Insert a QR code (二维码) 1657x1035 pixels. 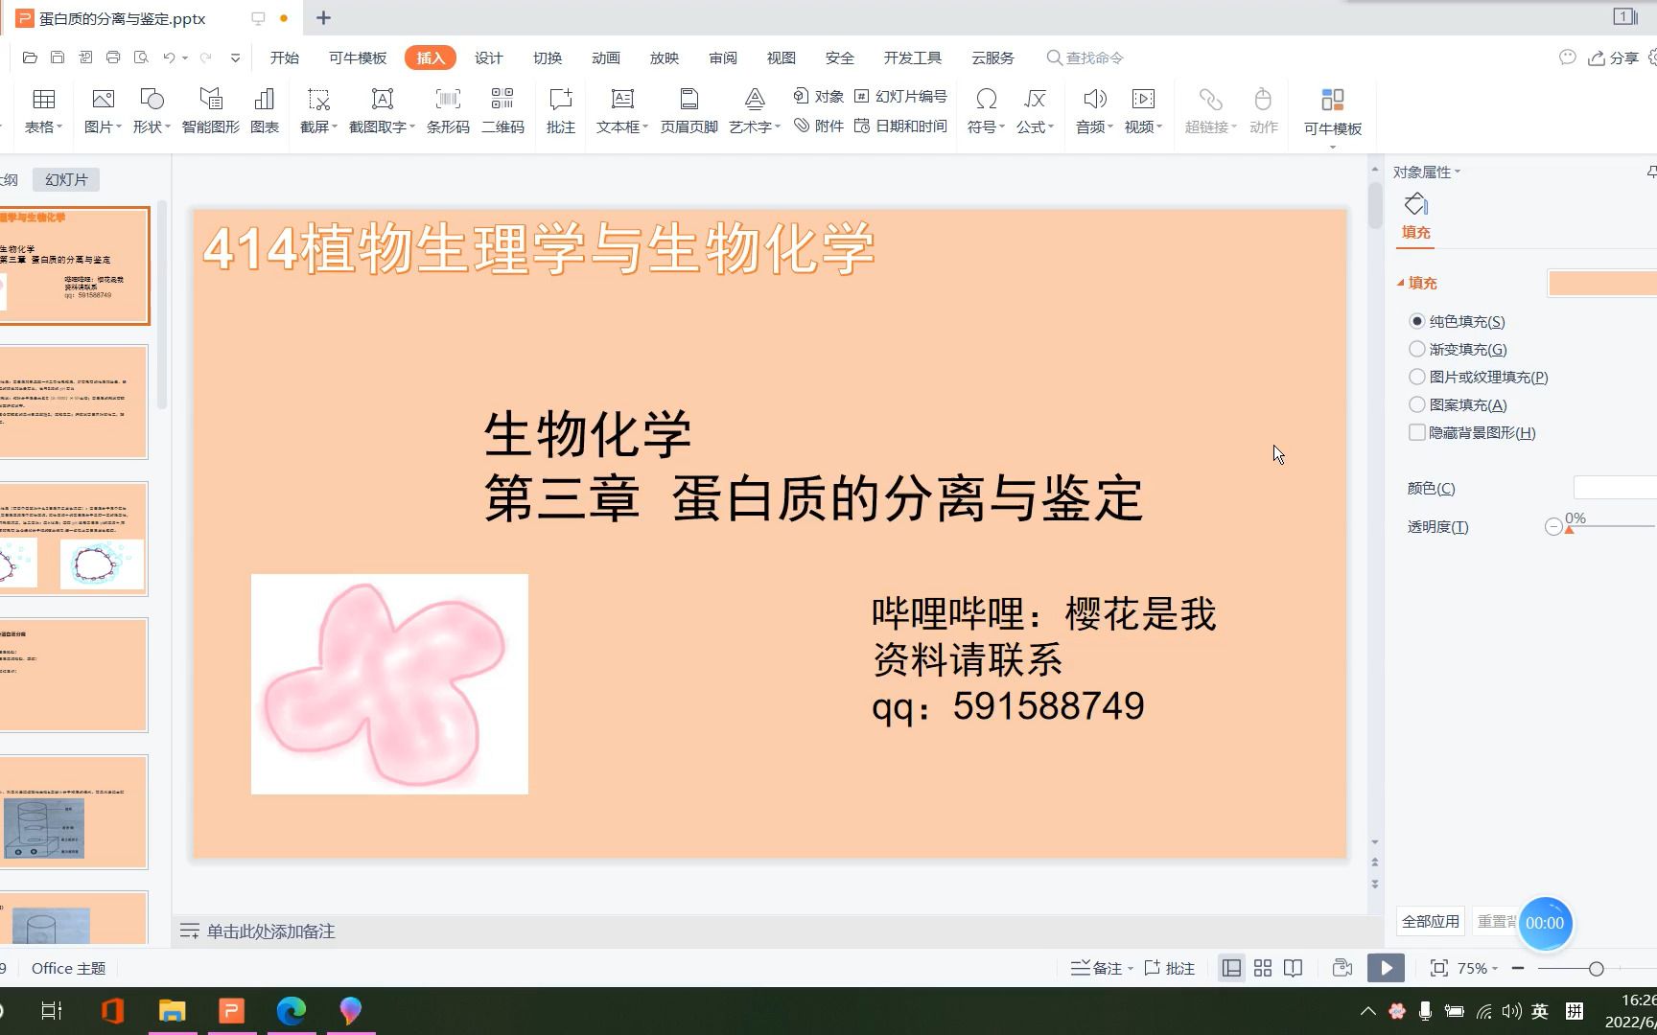[502, 110]
